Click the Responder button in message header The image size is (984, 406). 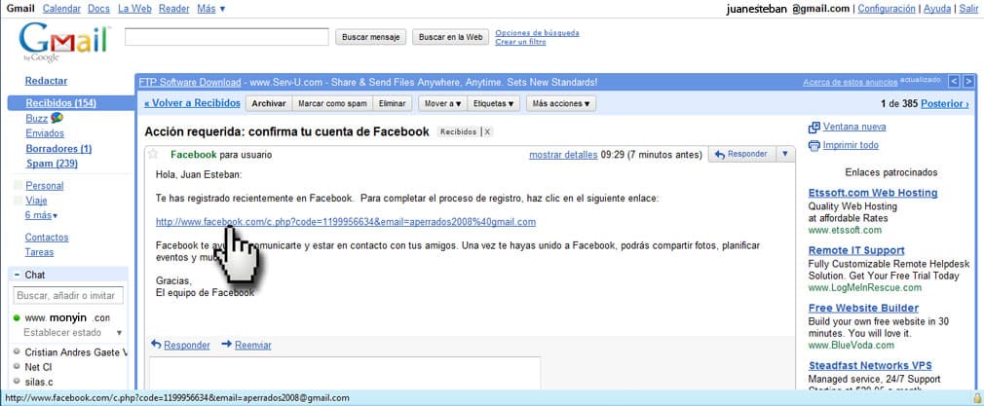coord(741,154)
